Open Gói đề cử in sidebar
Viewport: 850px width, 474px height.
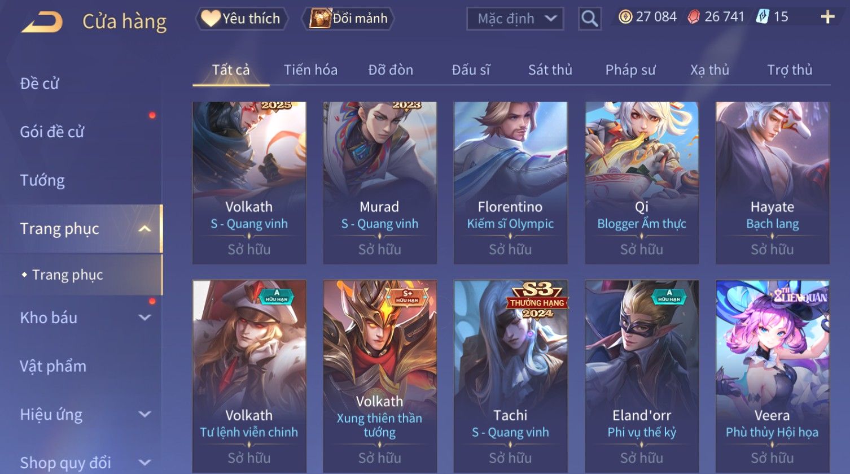click(x=52, y=132)
